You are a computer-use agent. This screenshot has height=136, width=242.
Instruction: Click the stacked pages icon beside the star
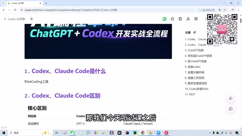[x=180, y=19]
